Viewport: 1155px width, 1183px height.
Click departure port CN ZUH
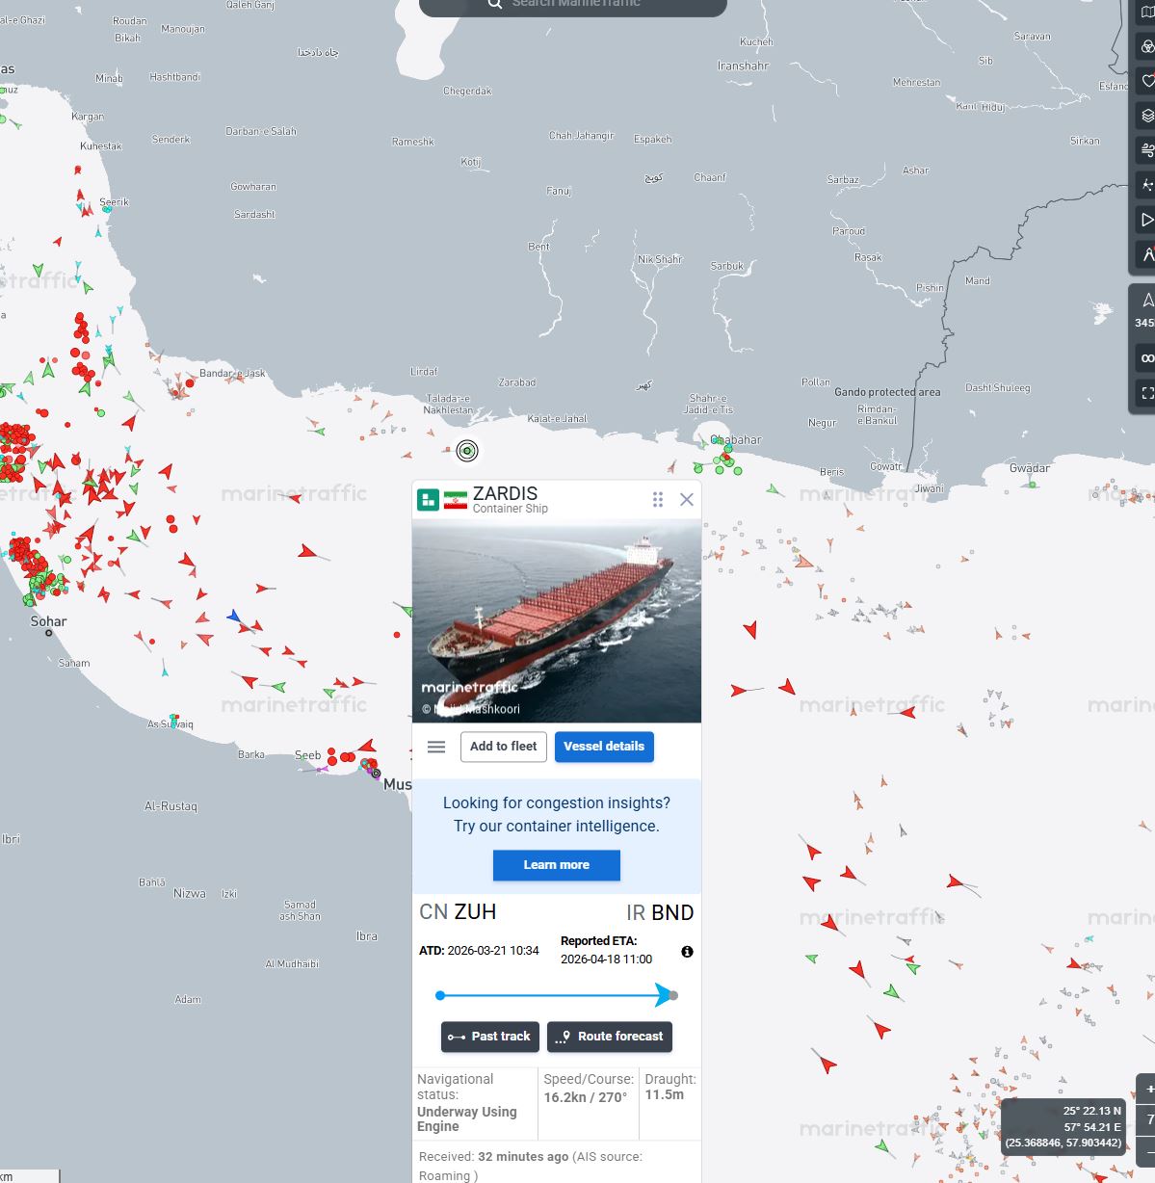click(458, 912)
